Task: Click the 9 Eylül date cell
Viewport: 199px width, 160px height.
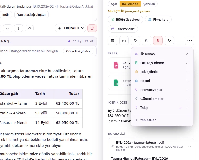Action: (x=42, y=113)
